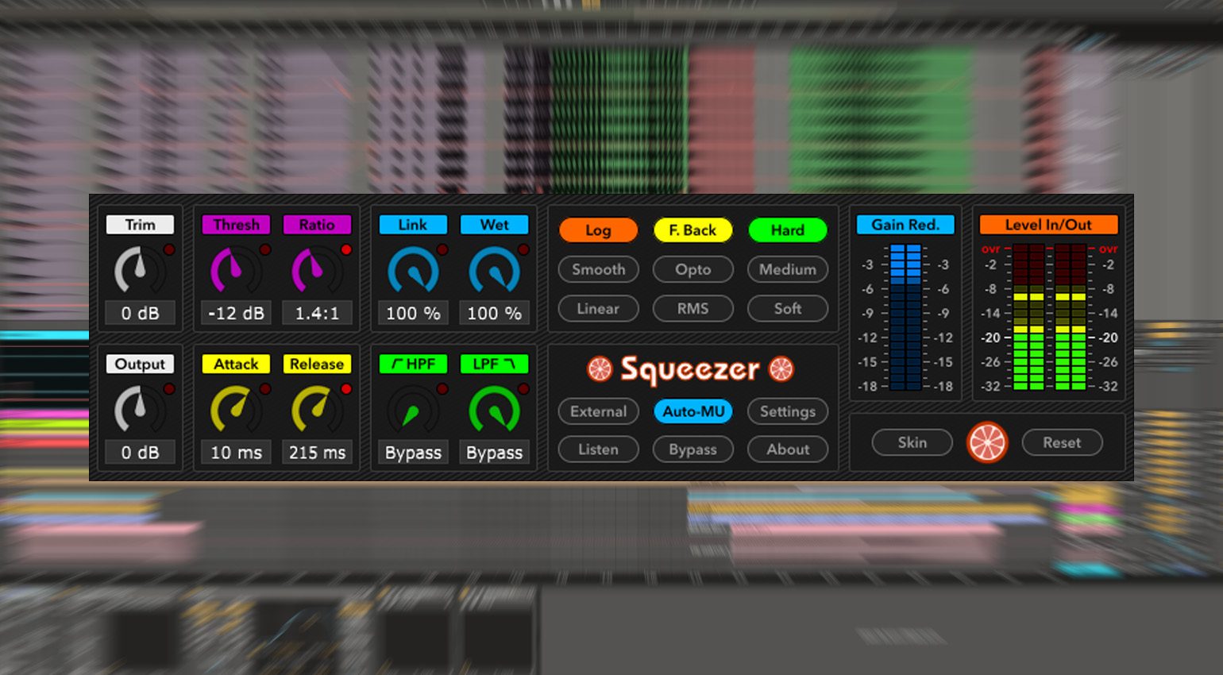This screenshot has width=1223, height=675.
Task: Toggle the lit red LED beside Ratio knob
Action: (x=346, y=249)
